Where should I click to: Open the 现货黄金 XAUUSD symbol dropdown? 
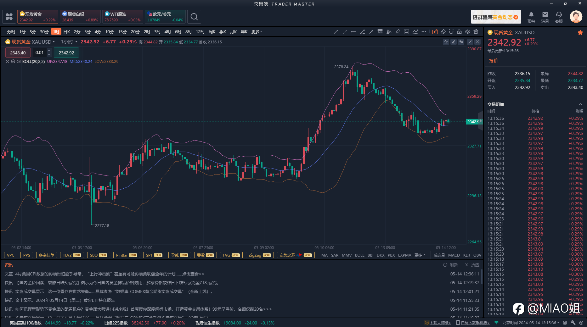pyautogui.click(x=30, y=42)
